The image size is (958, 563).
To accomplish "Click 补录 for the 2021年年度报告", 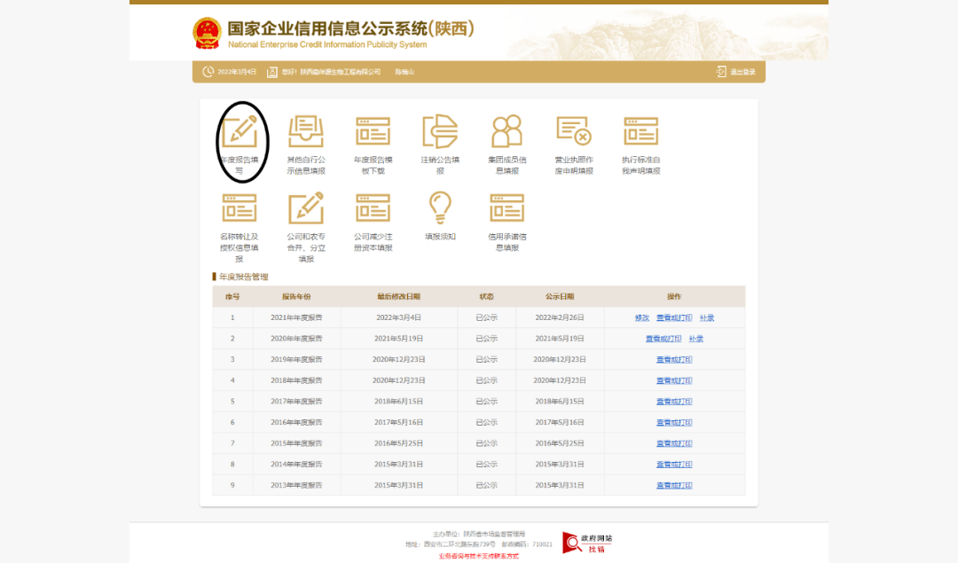I will click(x=707, y=317).
